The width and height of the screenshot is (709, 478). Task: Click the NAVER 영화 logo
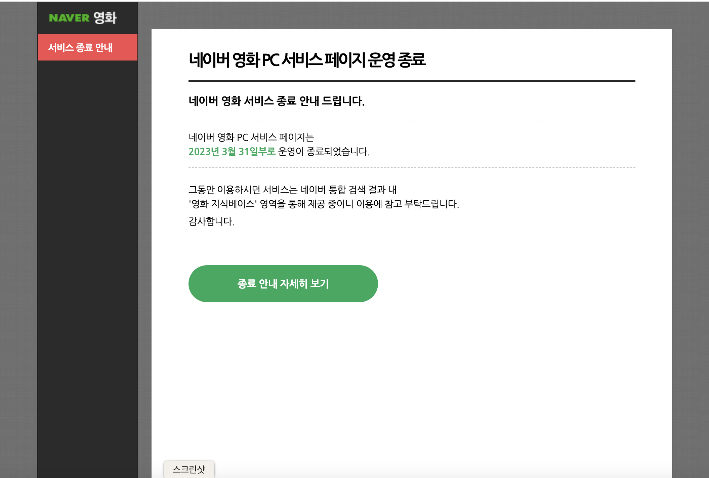point(83,18)
